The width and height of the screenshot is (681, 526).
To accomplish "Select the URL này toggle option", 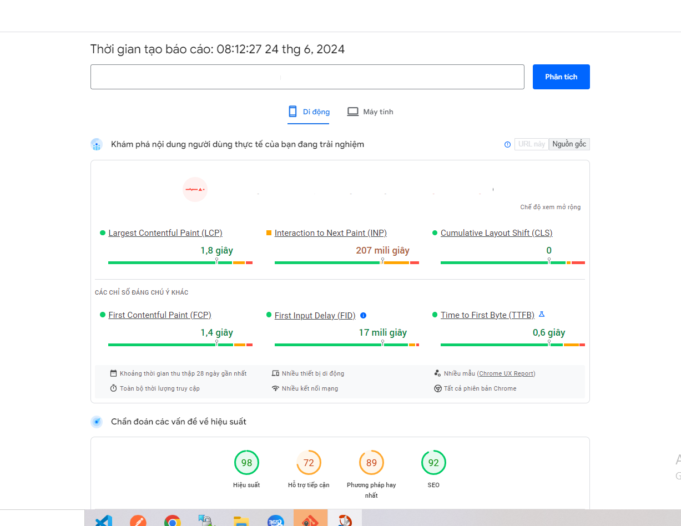I will [x=531, y=144].
